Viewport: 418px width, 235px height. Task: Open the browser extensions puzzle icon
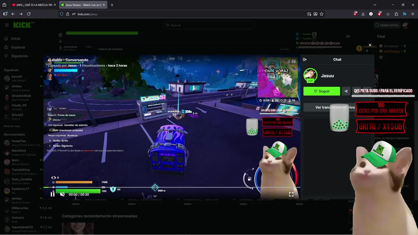[x=396, y=14]
